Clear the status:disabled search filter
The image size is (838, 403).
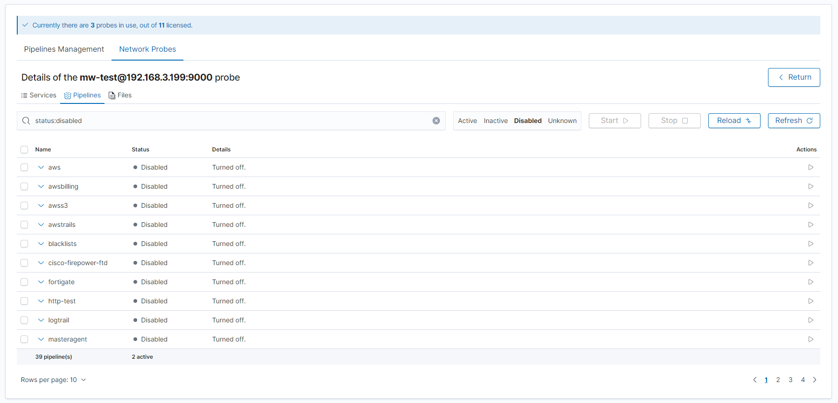436,121
